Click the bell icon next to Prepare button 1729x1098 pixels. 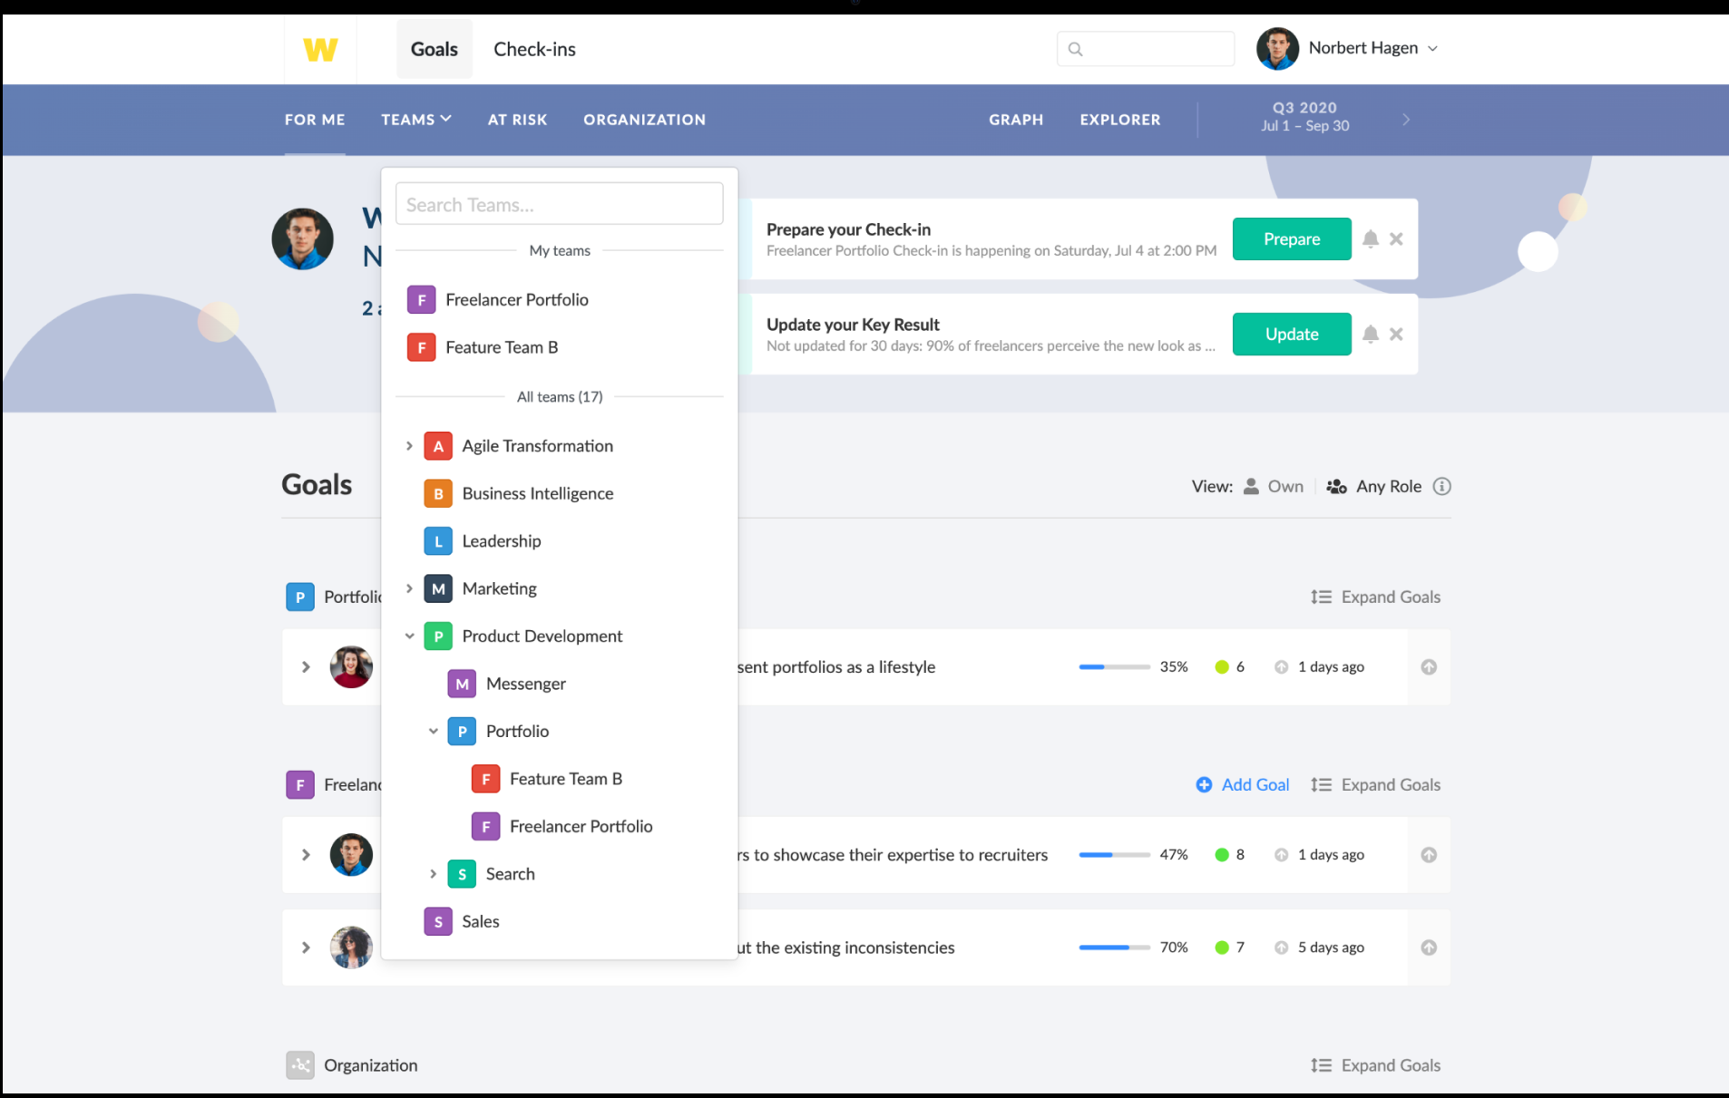(1370, 238)
